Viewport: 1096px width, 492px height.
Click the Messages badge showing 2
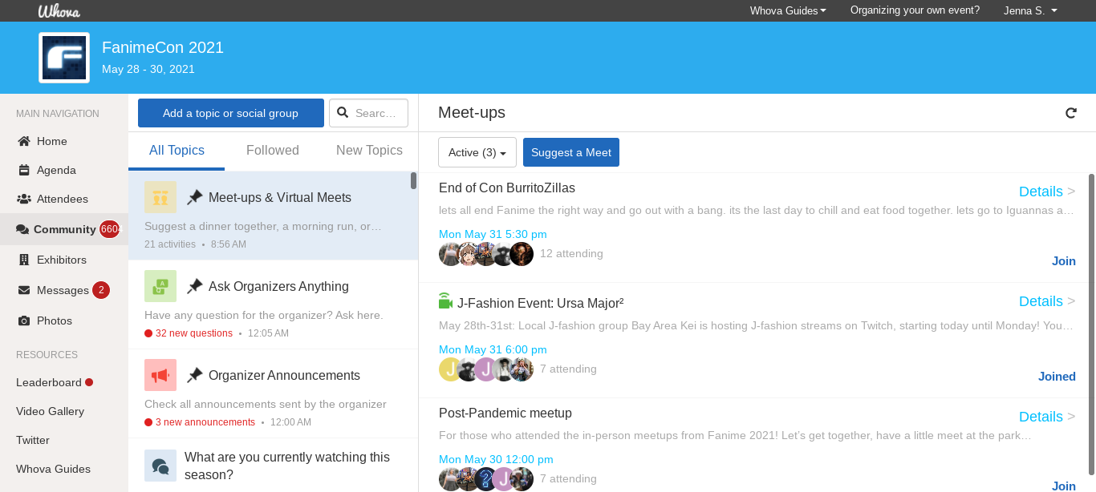click(101, 290)
